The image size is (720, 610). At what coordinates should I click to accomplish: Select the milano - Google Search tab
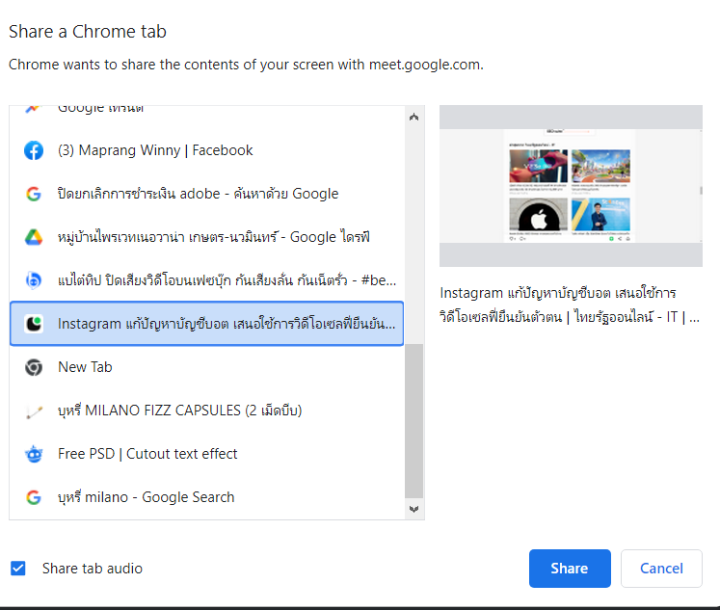click(206, 497)
